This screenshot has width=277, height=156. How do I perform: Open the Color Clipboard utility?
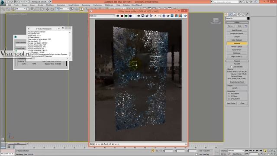pyautogui.click(x=237, y=40)
